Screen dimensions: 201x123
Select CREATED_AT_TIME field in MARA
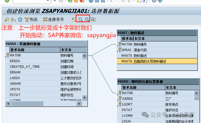(x=43, y=67)
